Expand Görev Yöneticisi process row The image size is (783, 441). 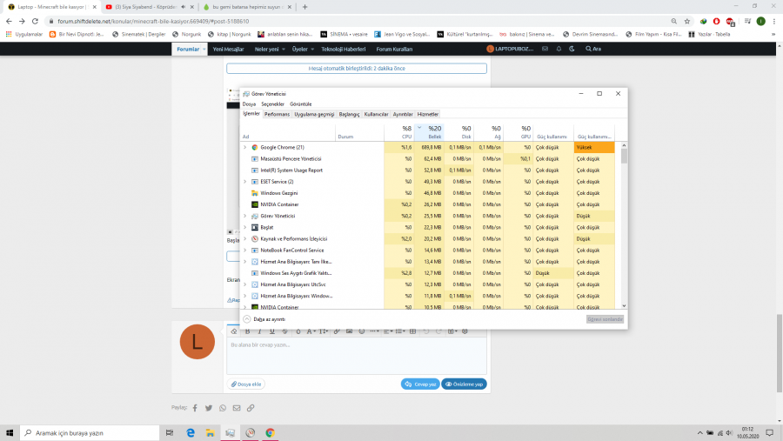click(245, 217)
